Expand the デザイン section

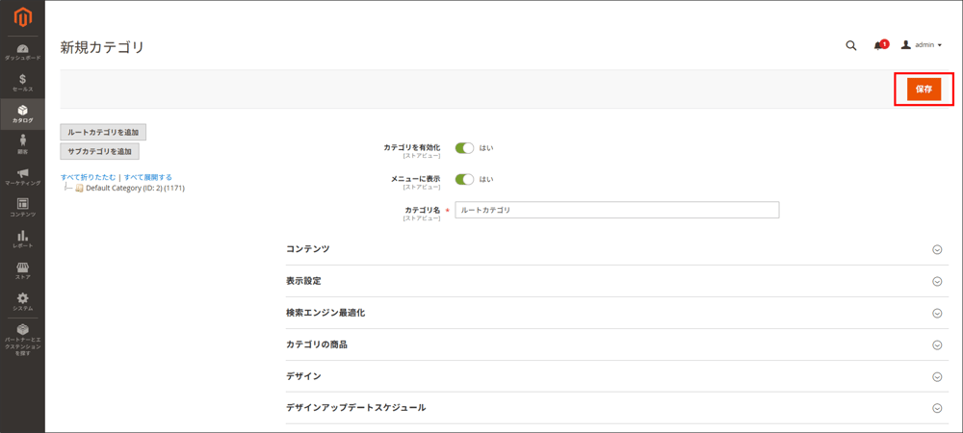(x=616, y=376)
